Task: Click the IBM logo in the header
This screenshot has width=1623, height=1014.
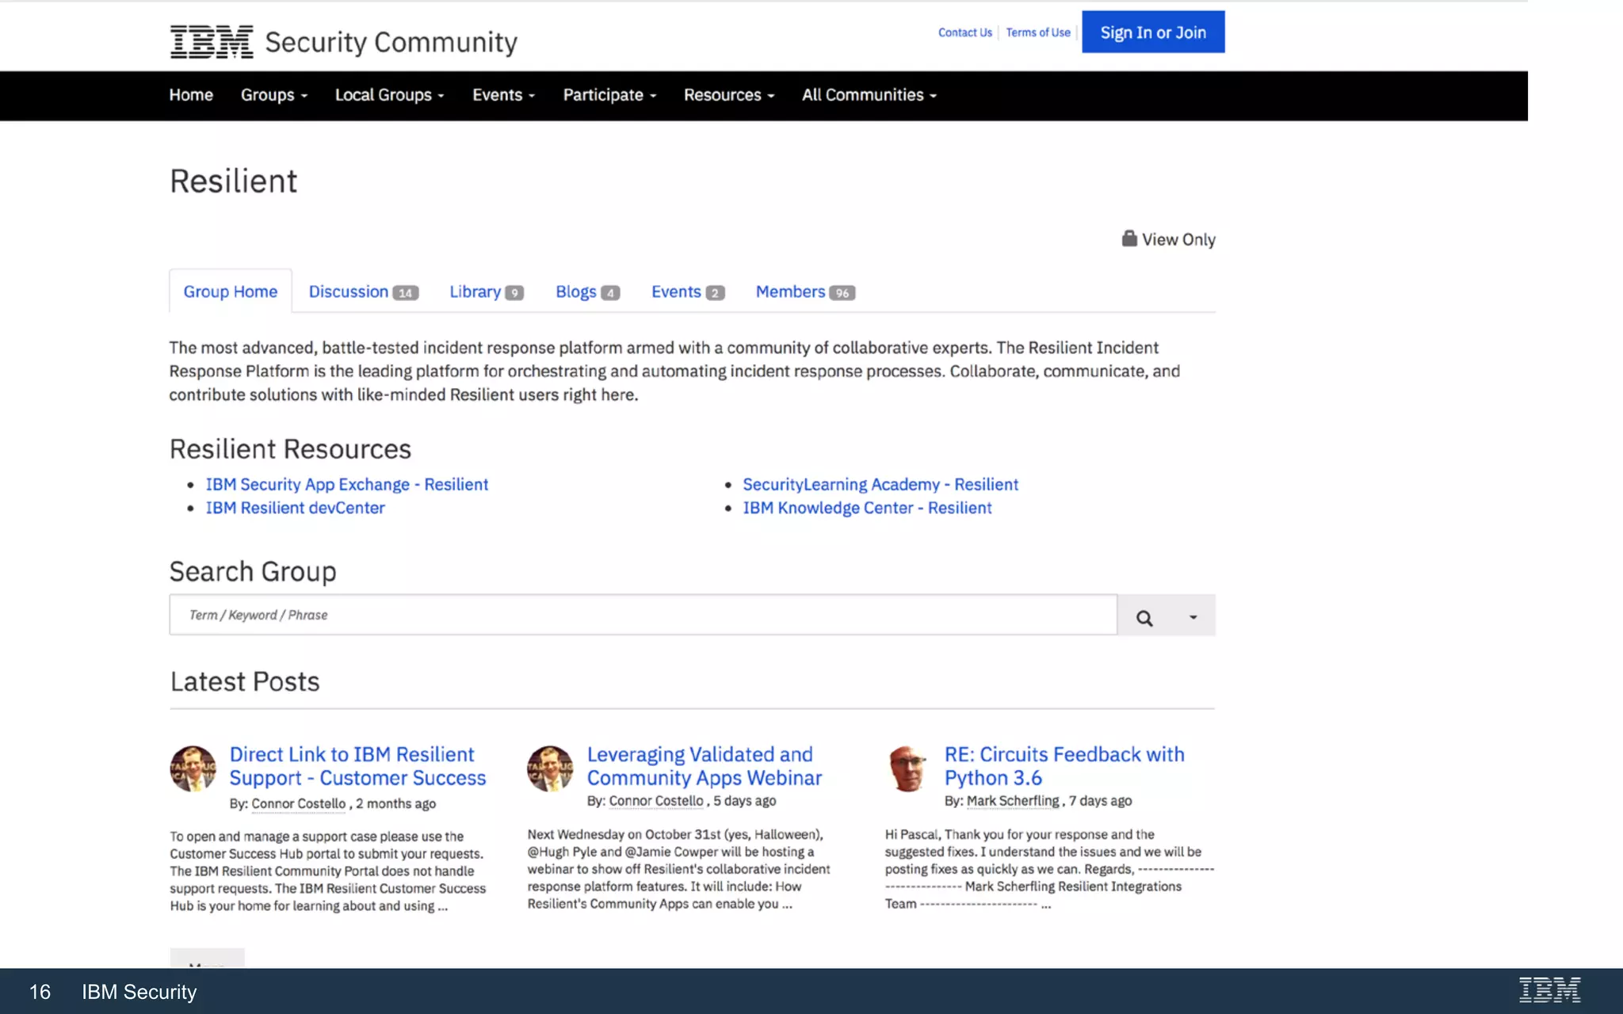Action: [212, 41]
